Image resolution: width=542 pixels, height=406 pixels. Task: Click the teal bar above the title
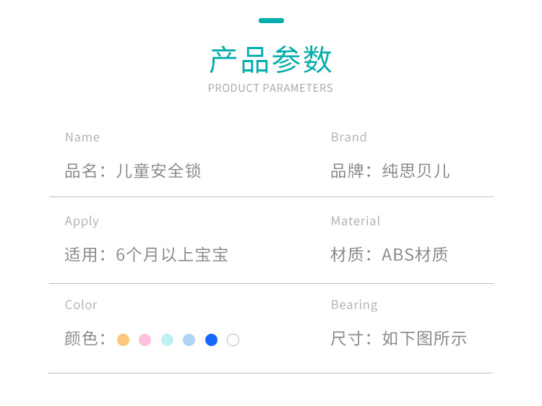click(271, 20)
